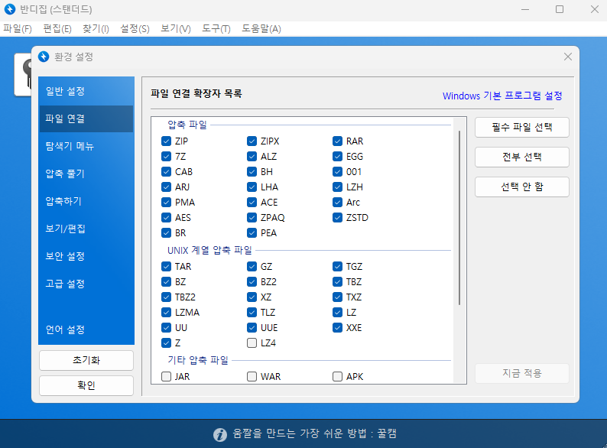The image size is (607, 448).
Task: Toggle the XXE checkbox
Action: click(337, 327)
